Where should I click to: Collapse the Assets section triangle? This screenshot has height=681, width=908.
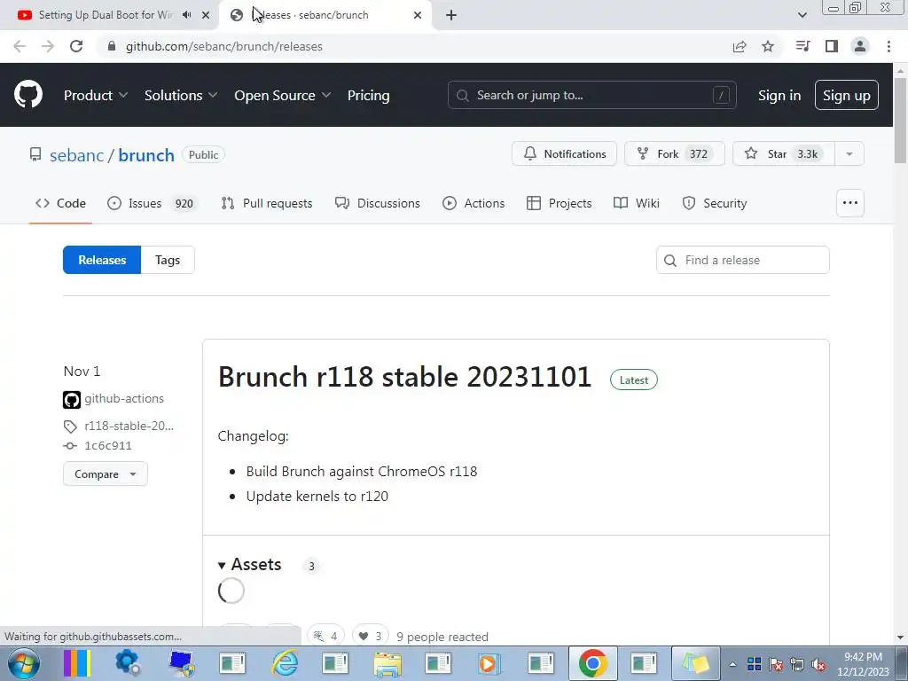click(222, 565)
